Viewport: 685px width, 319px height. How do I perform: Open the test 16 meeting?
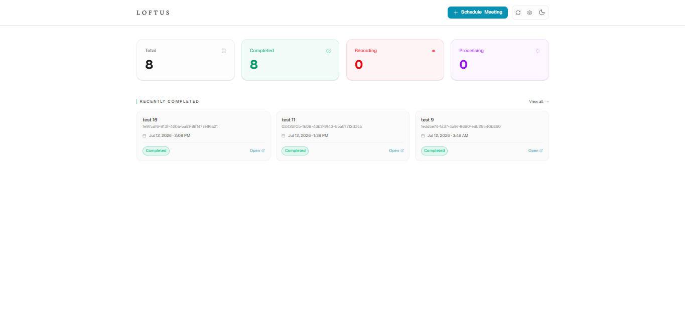coord(257,150)
